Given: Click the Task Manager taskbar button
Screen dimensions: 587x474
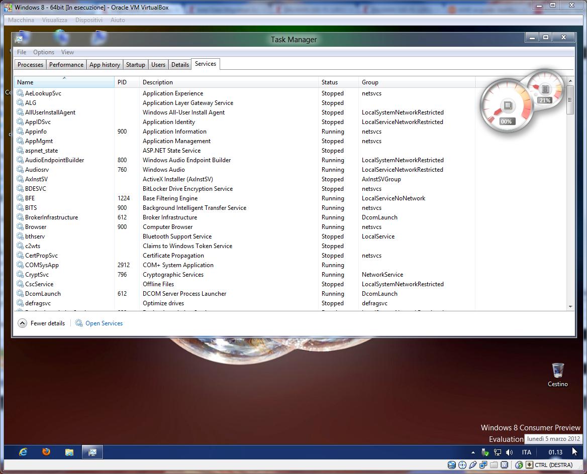Looking at the screenshot, I should [x=92, y=452].
